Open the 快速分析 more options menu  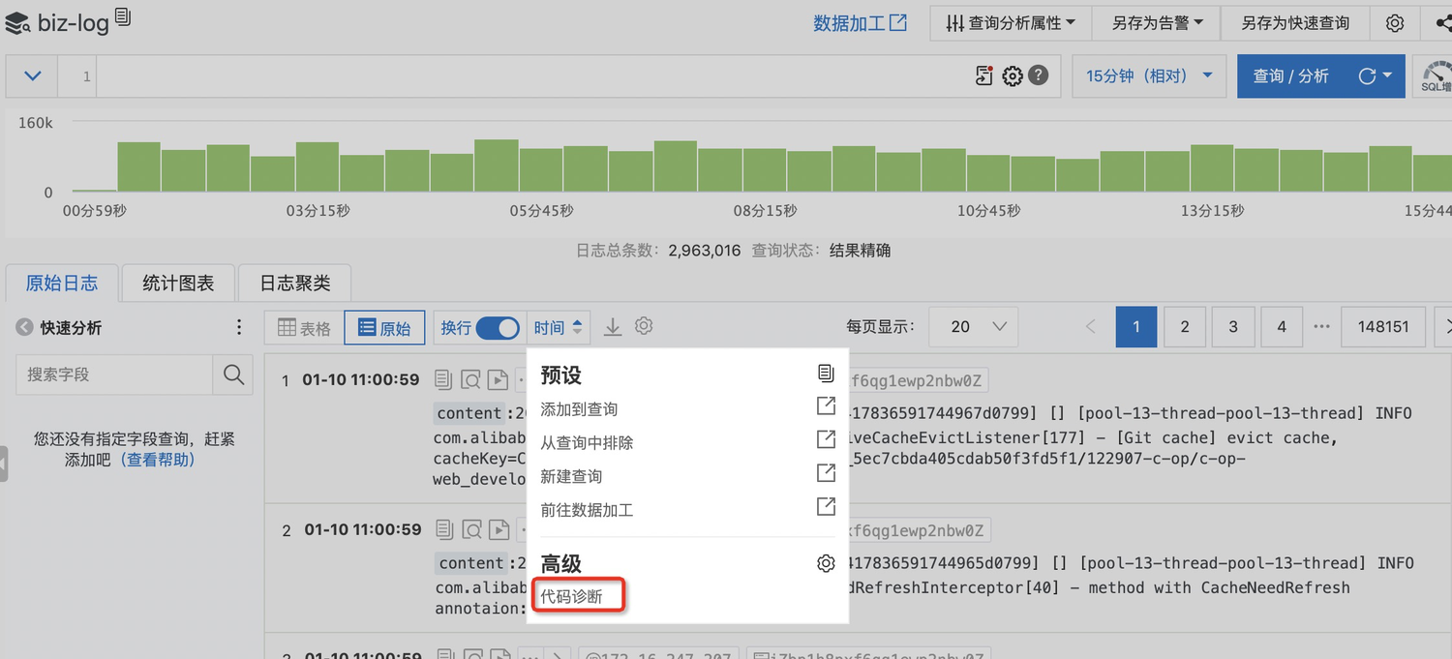(x=239, y=327)
